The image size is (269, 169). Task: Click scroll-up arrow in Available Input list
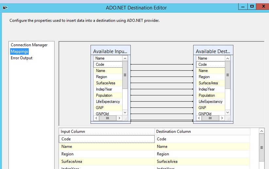pos(125,58)
